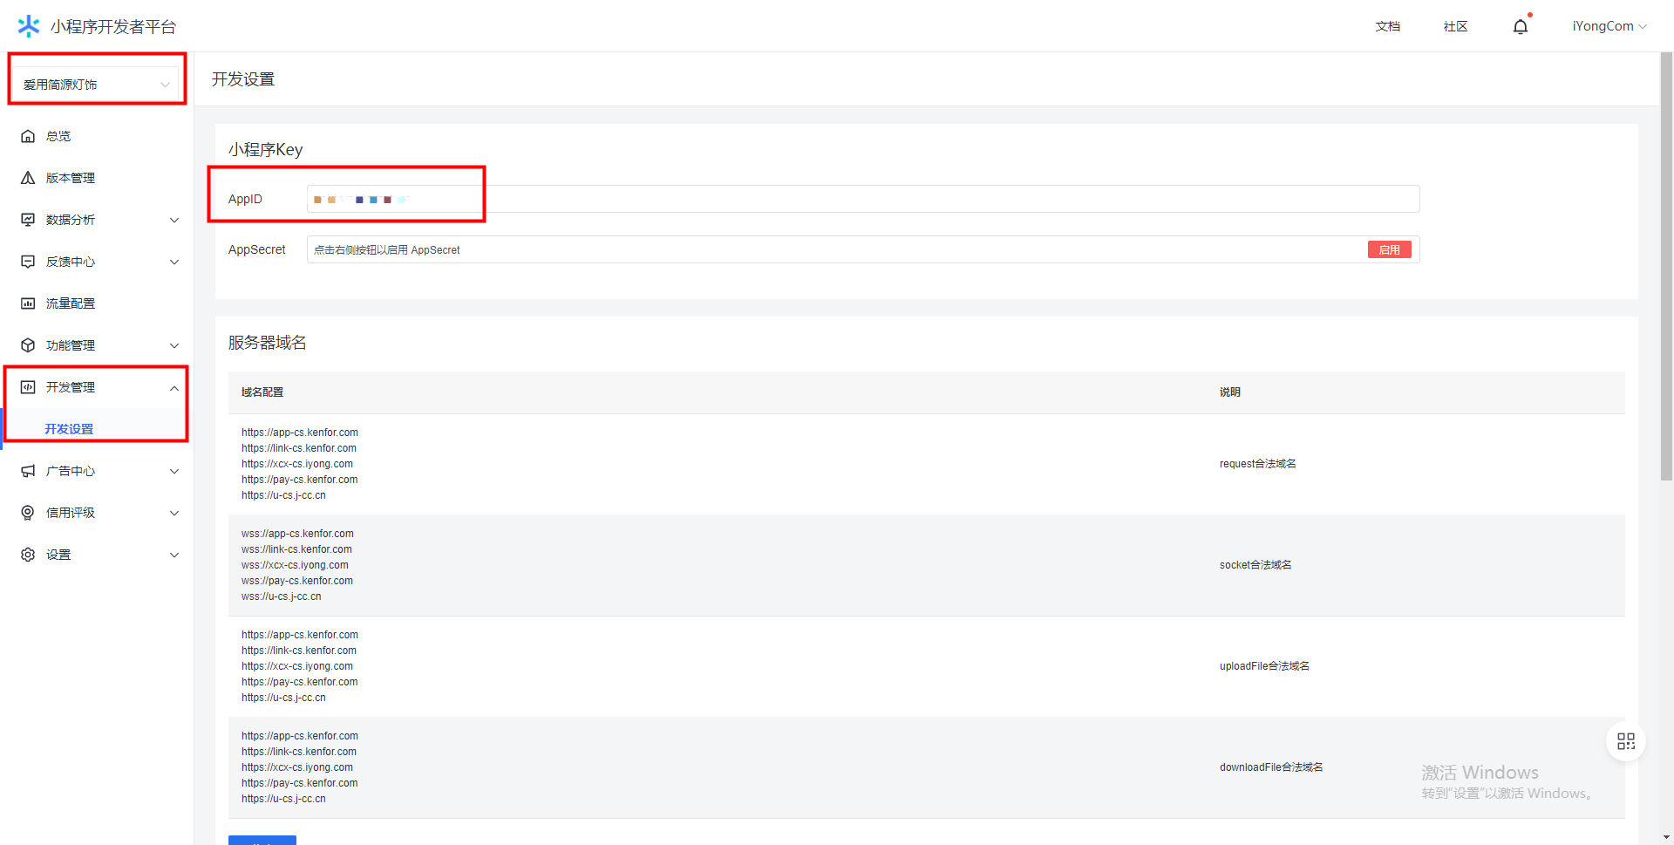Expand the 数据分析 menu chevron
This screenshot has width=1674, height=845.
174,220
